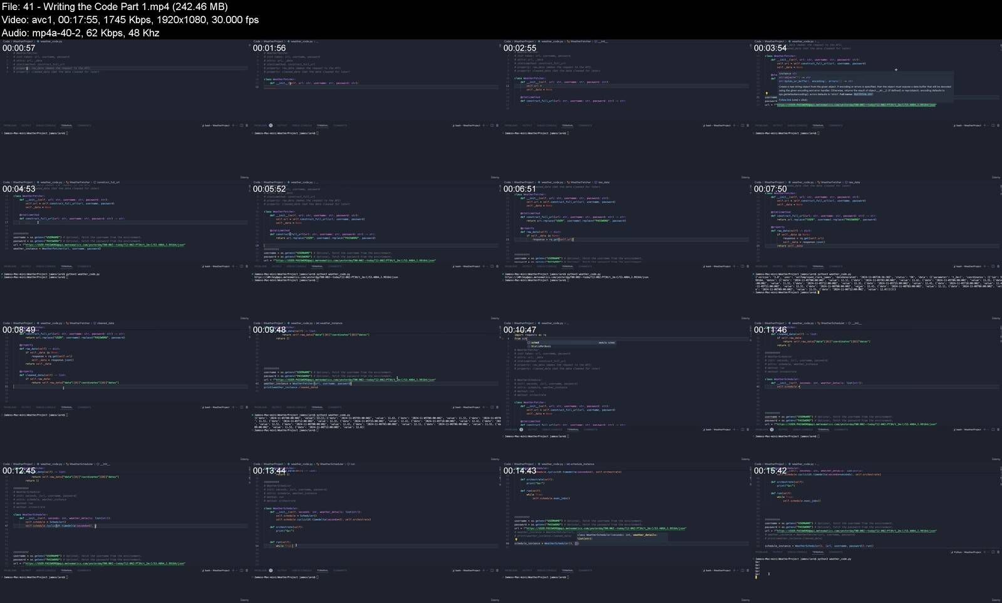Open the frame thumbnail at 00:14:43

[626, 532]
